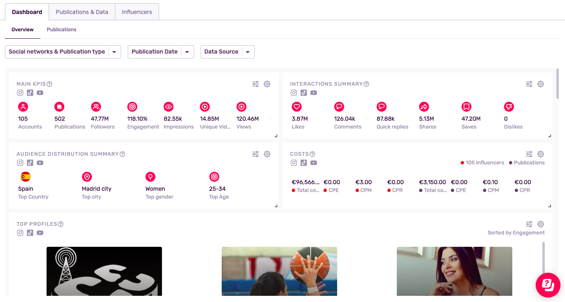The width and height of the screenshot is (565, 302).
Task: Toggle TikTok filter in Interactions Summary
Action: point(304,93)
